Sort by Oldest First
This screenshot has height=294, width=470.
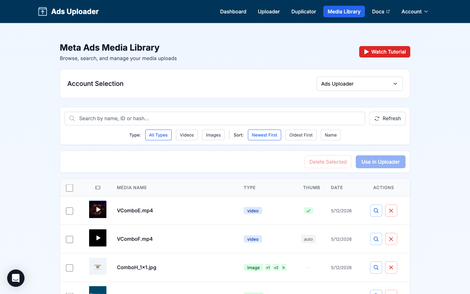(x=301, y=135)
